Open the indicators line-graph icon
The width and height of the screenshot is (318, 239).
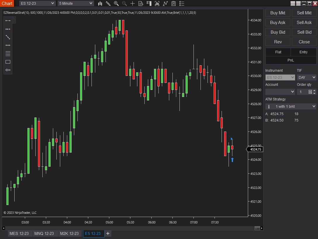pyautogui.click(x=165, y=4)
